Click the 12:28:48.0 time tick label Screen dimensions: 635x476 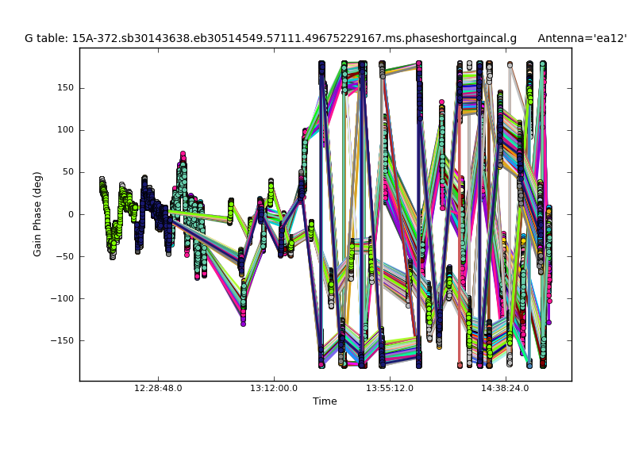pyautogui.click(x=157, y=389)
